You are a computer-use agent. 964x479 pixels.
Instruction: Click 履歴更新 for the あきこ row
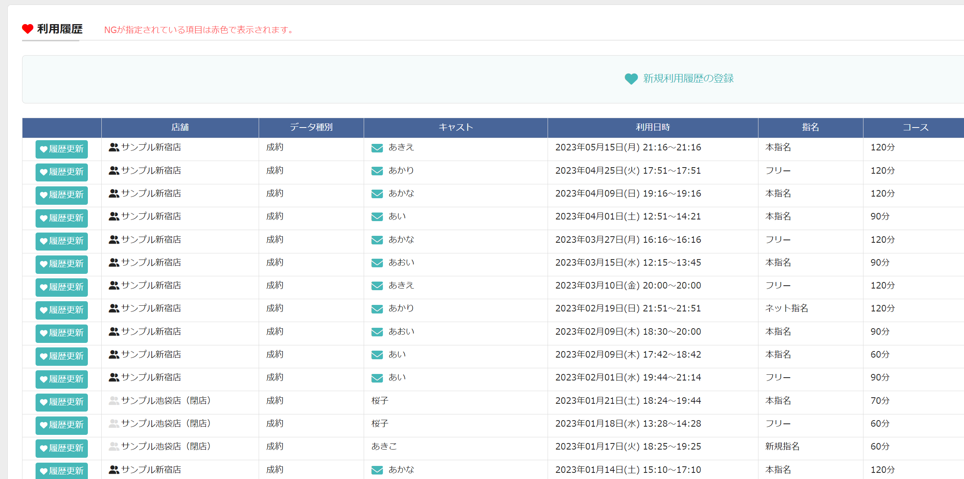tap(62, 448)
